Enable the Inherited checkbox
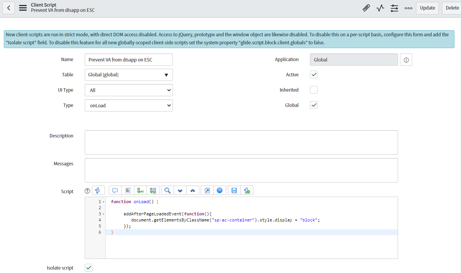Viewport: 461px width, 273px height. click(314, 90)
